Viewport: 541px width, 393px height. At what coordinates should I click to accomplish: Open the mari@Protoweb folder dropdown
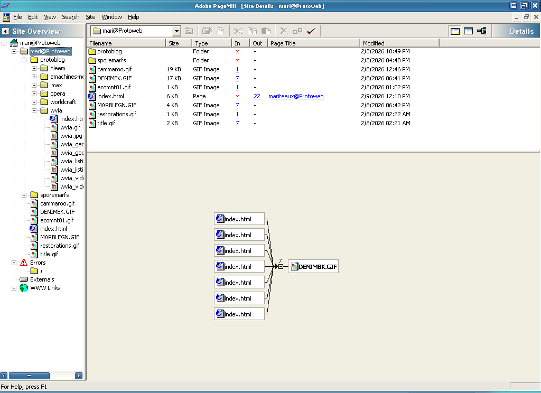[176, 31]
